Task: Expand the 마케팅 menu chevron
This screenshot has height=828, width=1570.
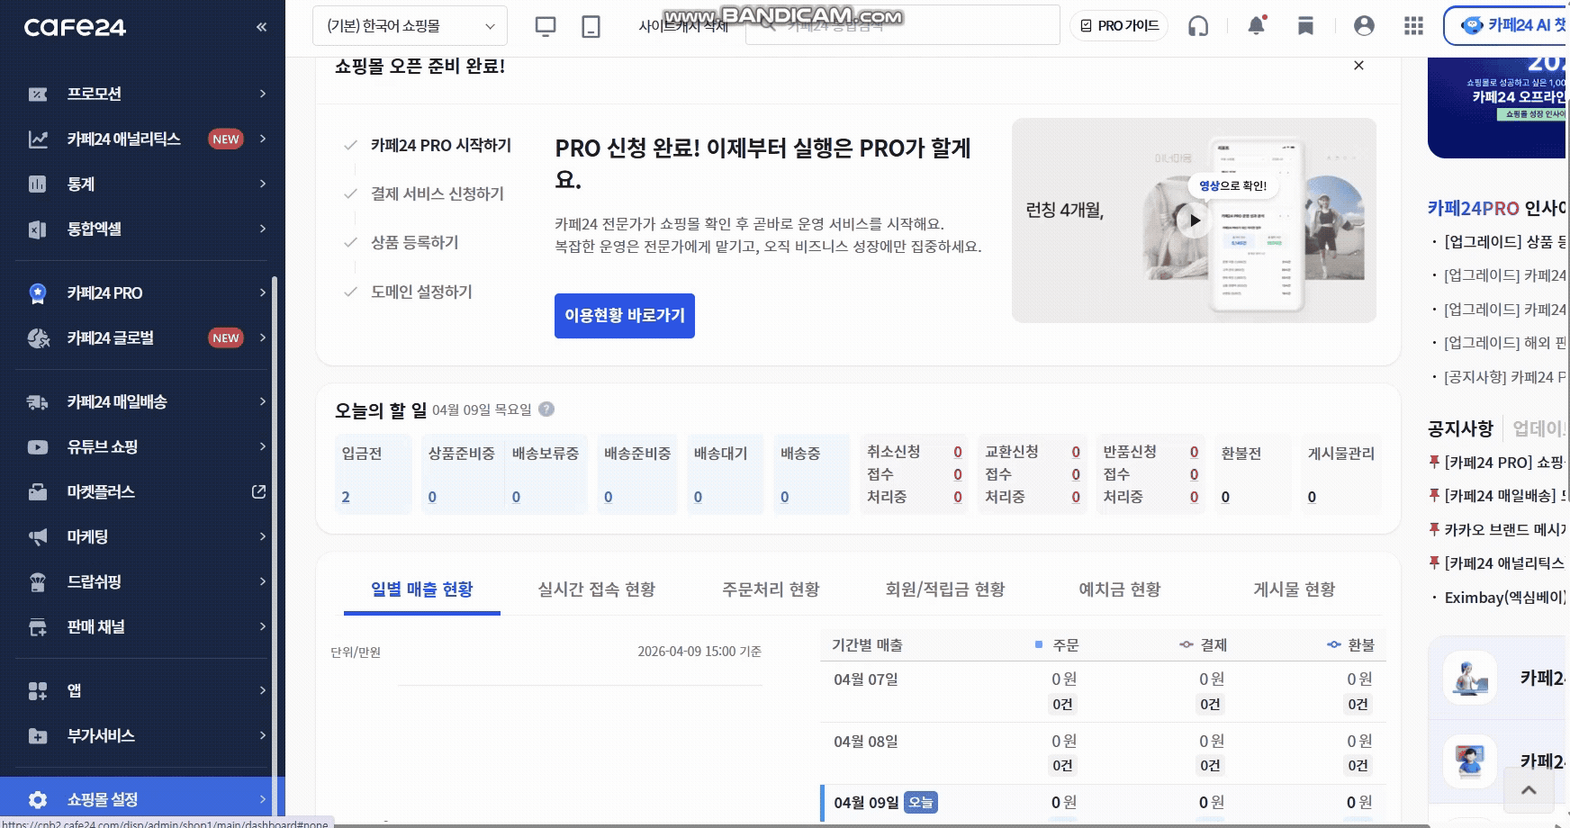Action: coord(263,536)
